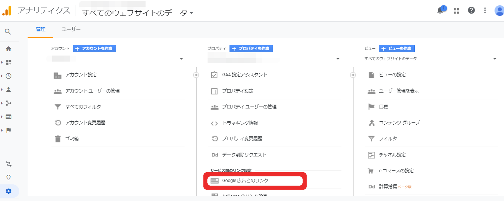Switch to the 管理 tab
Viewport: 504px width, 201px height.
coord(40,29)
